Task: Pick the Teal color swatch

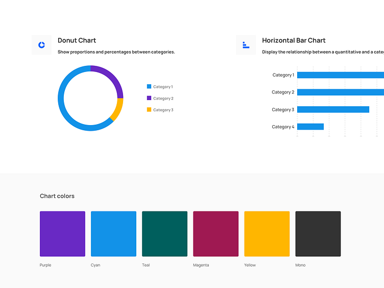Action: pos(164,234)
